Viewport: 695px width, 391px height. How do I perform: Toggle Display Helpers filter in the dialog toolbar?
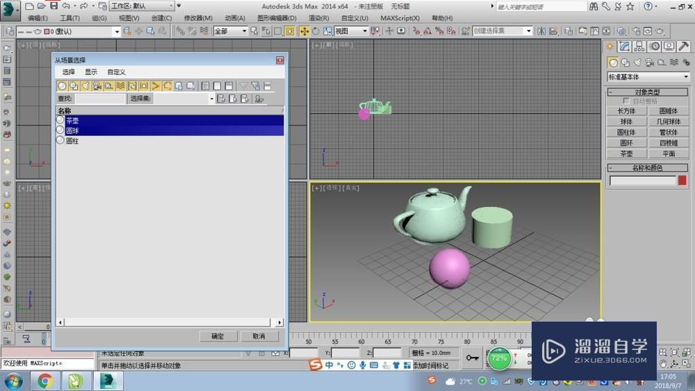coord(108,86)
